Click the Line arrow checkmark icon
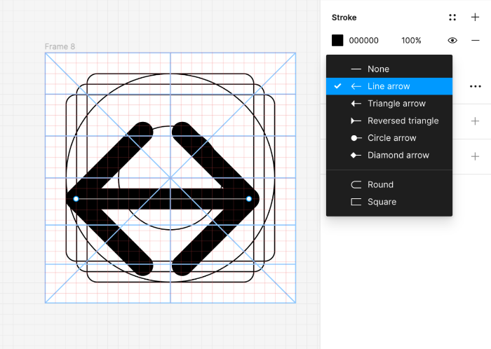491x349 pixels. click(337, 86)
